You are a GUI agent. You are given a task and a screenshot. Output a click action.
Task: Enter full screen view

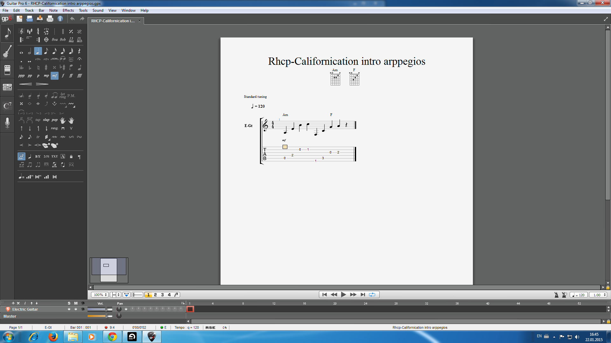pos(606,19)
